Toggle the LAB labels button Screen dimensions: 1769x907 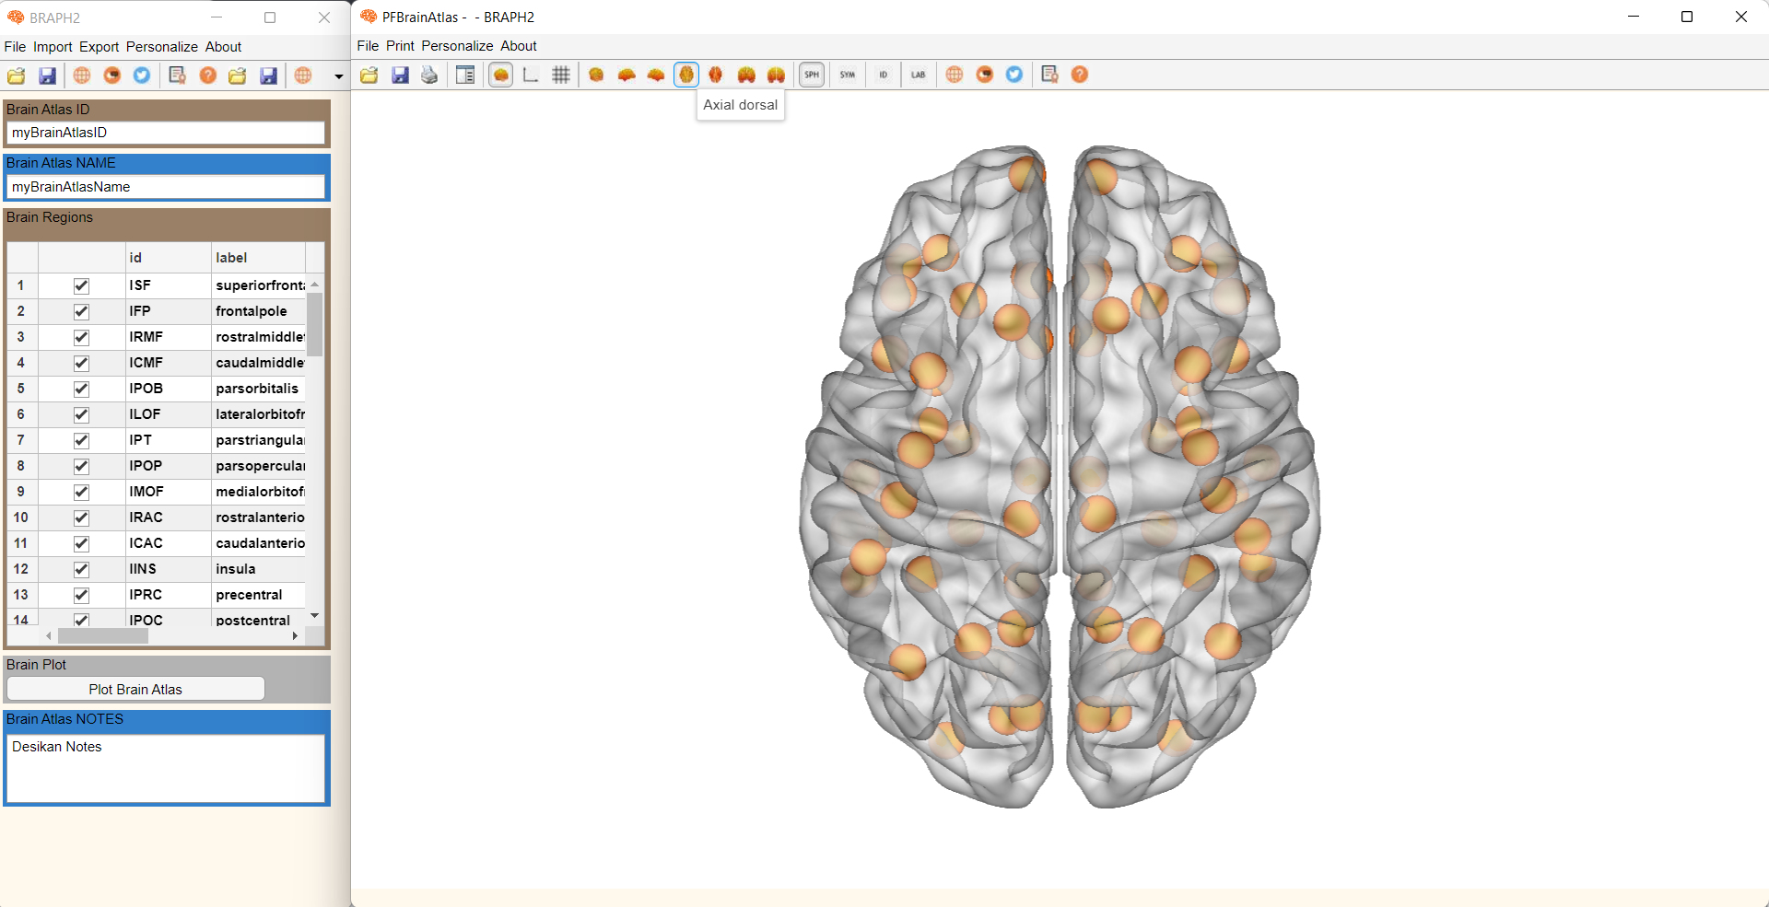(x=919, y=75)
